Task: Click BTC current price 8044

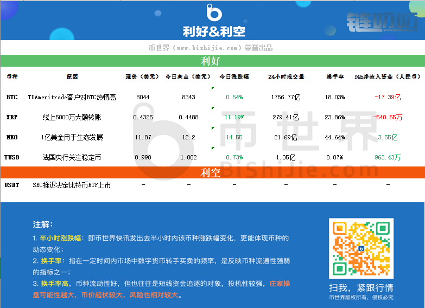Action: click(x=143, y=97)
